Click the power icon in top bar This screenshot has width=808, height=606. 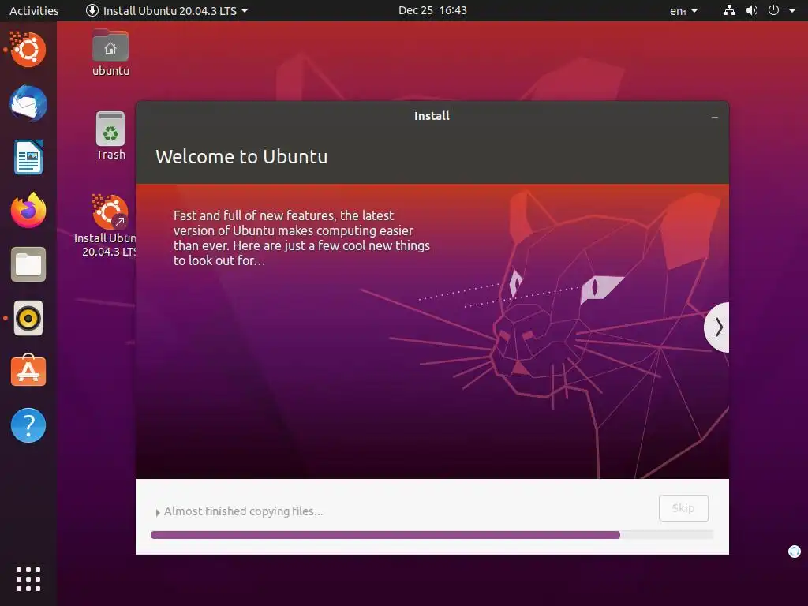tap(773, 10)
